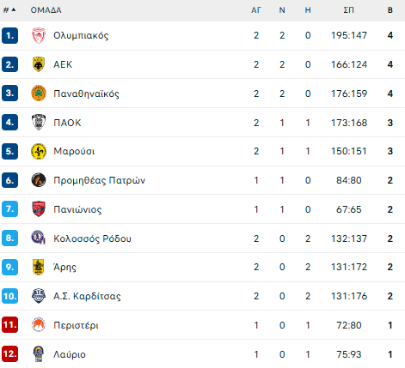The height and width of the screenshot is (368, 405).
Task: Select the Πανιώνιος shield logo
Action: (x=39, y=209)
